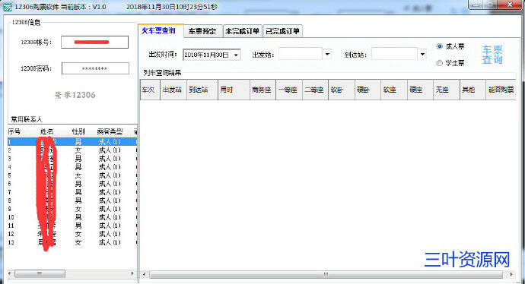This screenshot has height=284, width=525.
Task: Click the 软卧 column header
Action: (x=341, y=90)
